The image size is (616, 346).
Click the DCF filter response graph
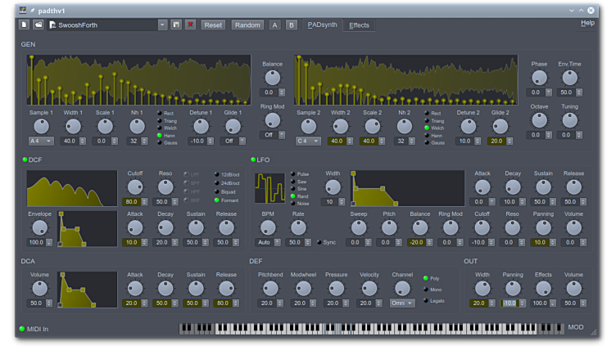point(72,188)
